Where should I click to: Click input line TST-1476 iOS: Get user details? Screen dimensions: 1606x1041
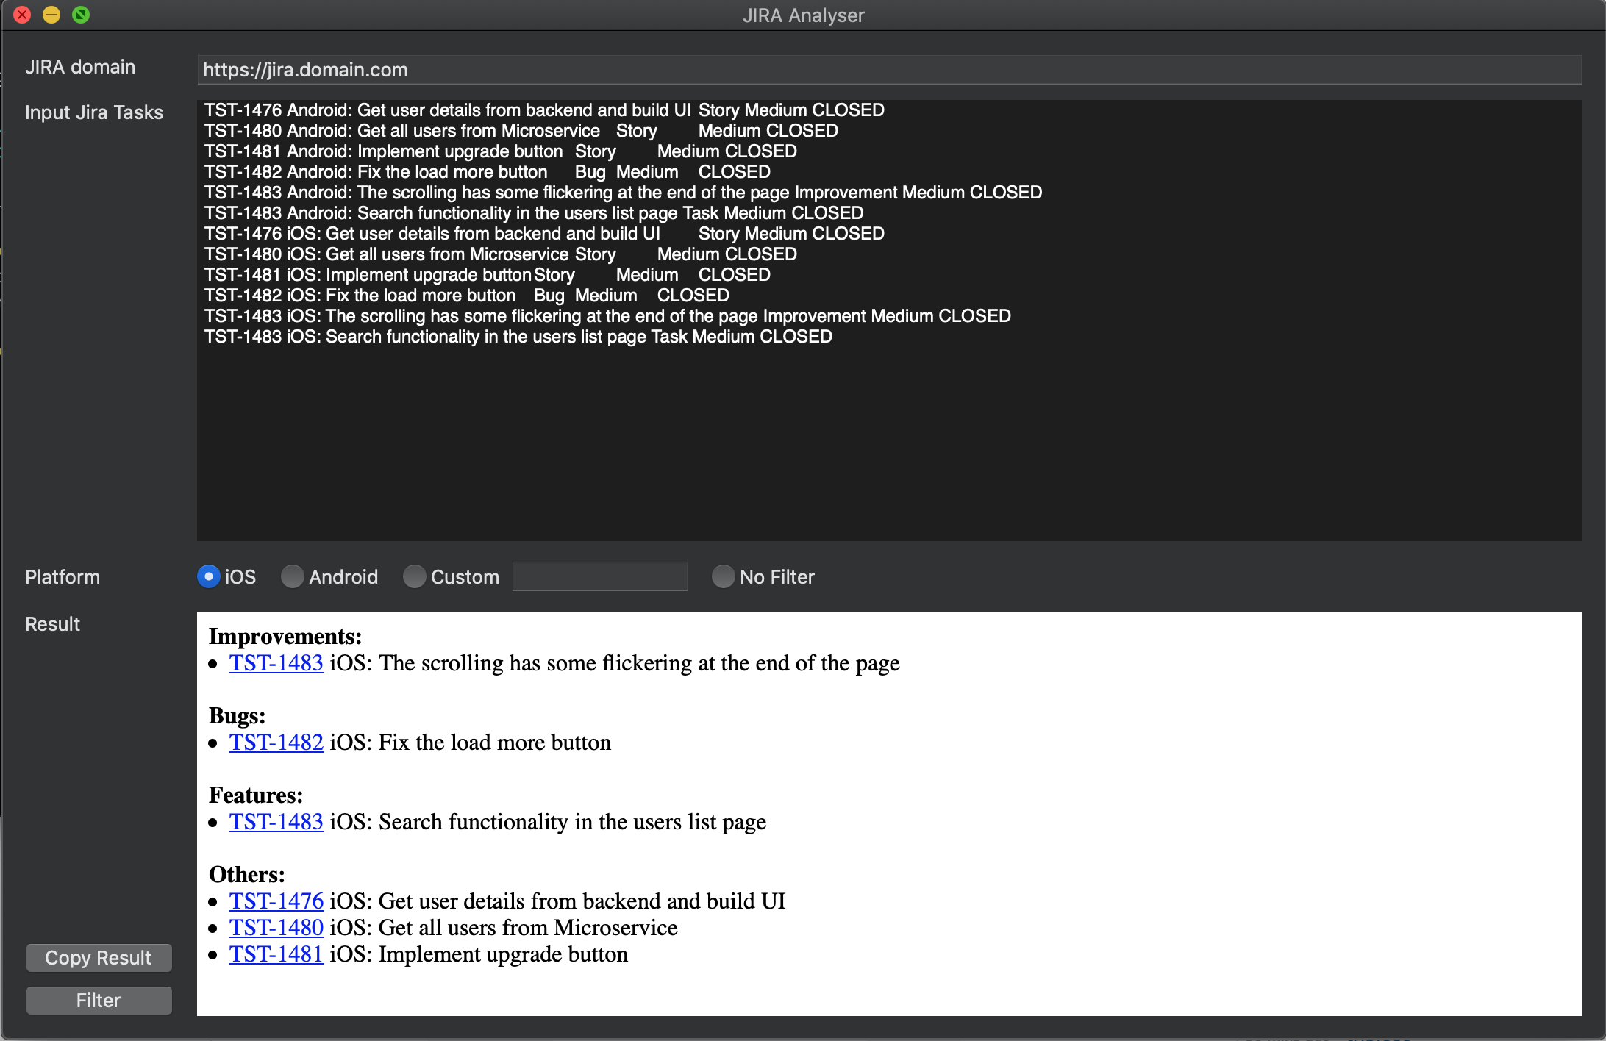544,234
